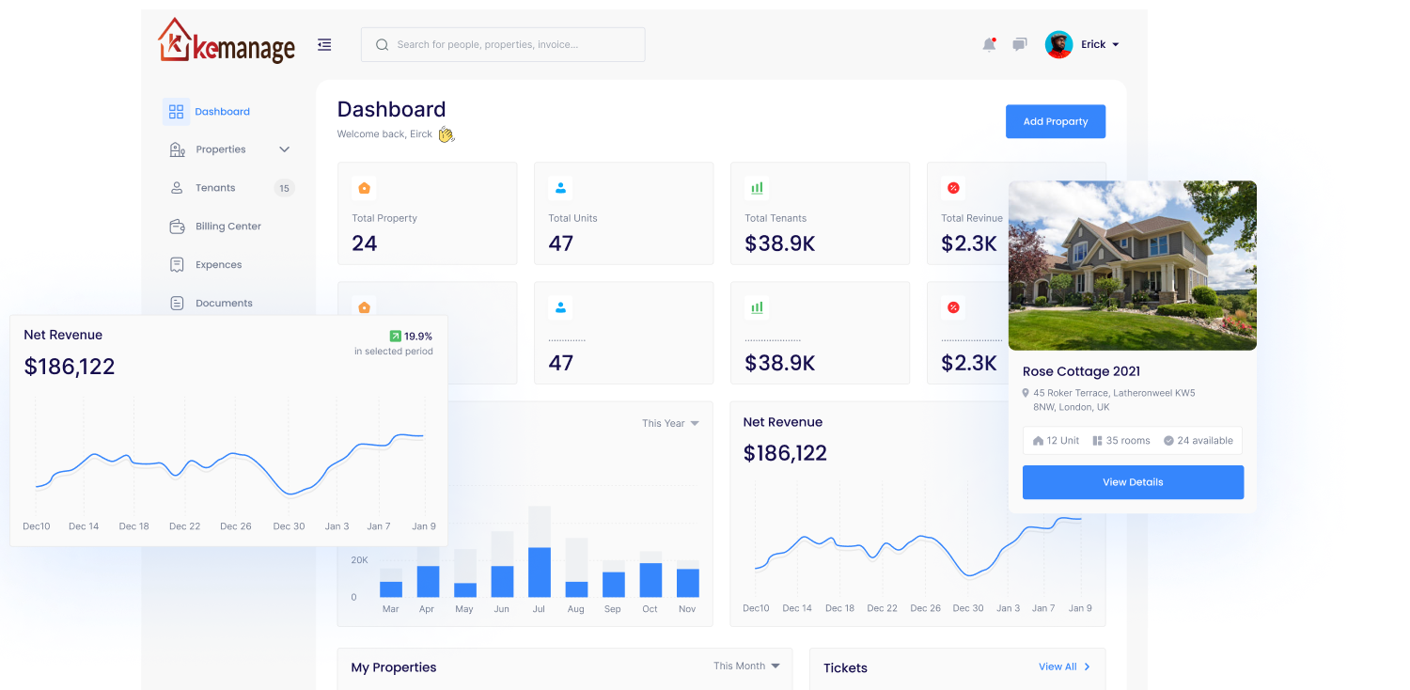Image resolution: width=1410 pixels, height=690 pixels.
Task: Click the red Total Revenue percent icon
Action: pyautogui.click(x=953, y=188)
